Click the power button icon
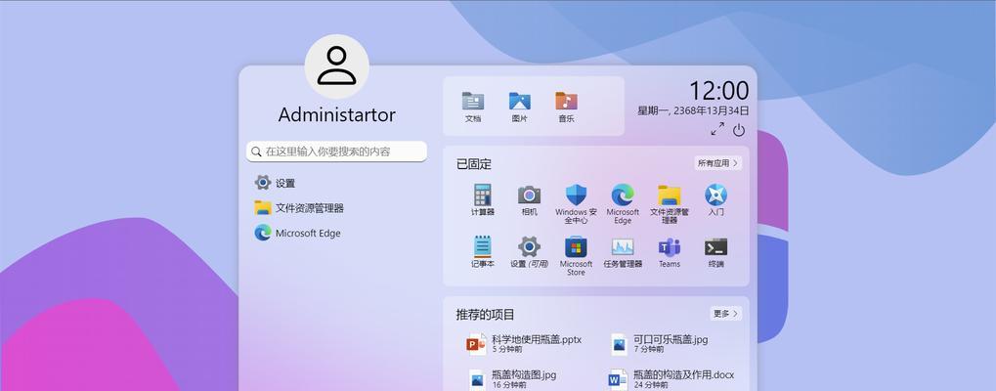 coord(739,130)
